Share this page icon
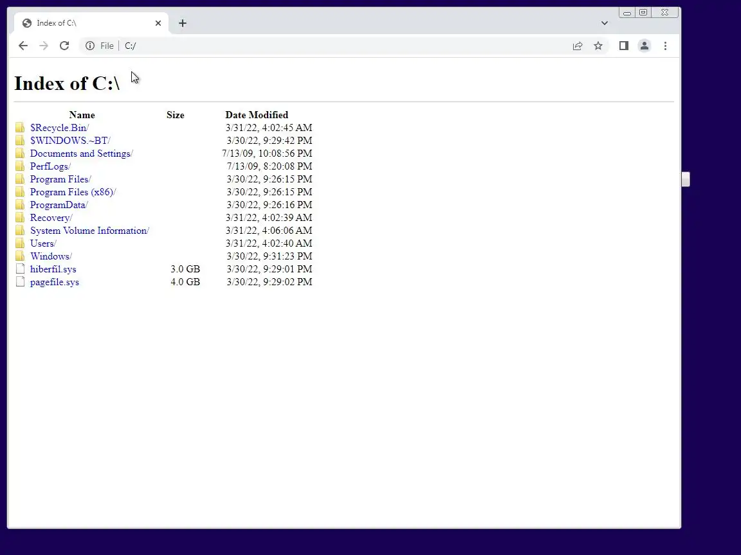 pyautogui.click(x=578, y=46)
